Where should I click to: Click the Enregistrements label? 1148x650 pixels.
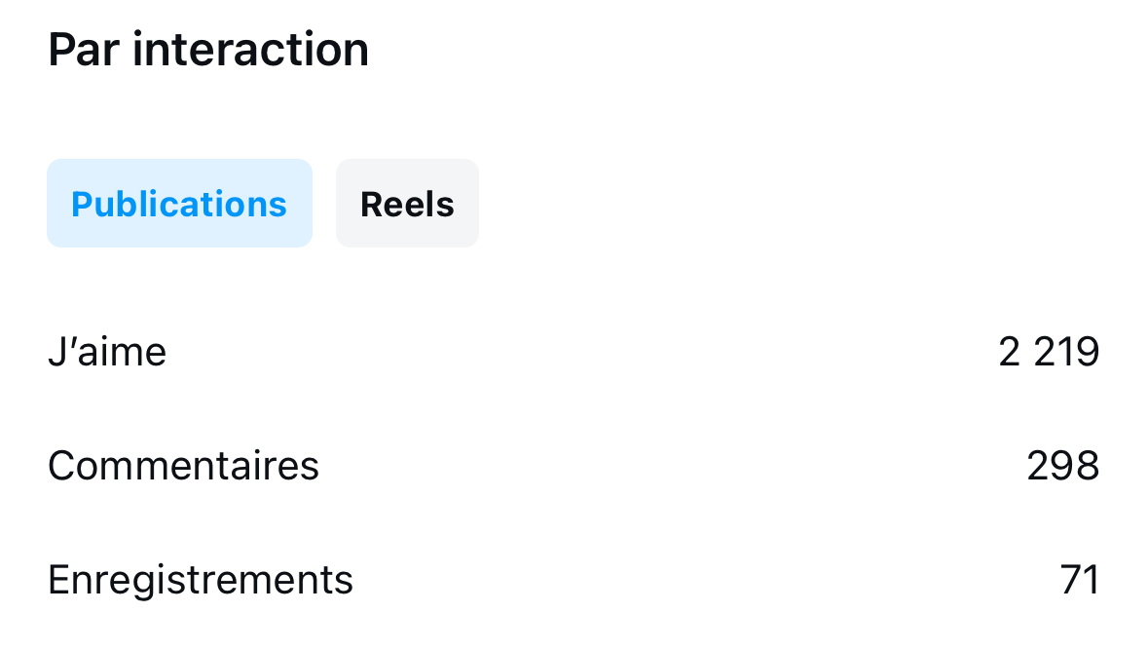pyautogui.click(x=201, y=580)
